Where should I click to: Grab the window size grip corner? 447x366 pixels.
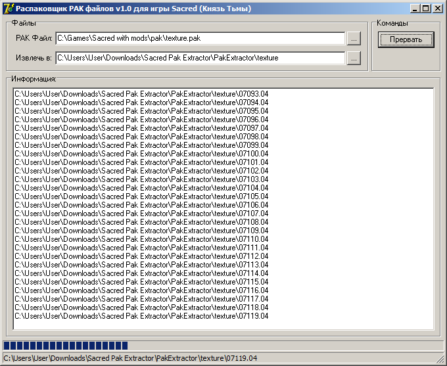pos(440,359)
